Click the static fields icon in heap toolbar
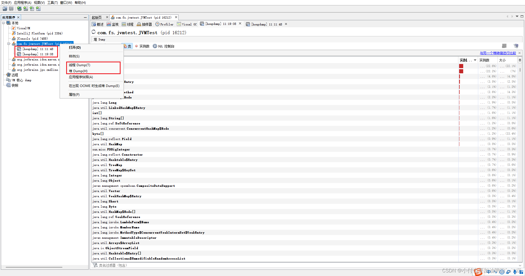525x276 pixels. click(504, 46)
